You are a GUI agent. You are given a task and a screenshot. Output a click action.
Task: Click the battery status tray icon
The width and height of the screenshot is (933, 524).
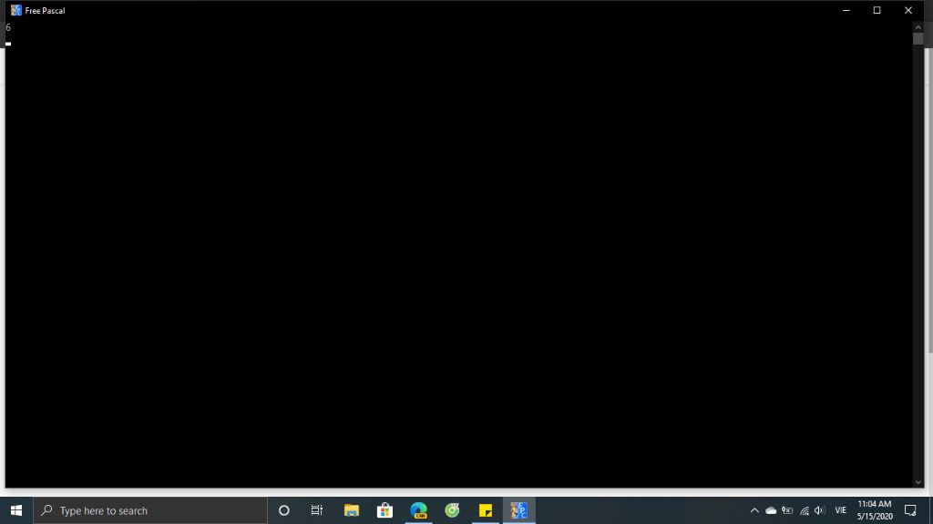[787, 510]
